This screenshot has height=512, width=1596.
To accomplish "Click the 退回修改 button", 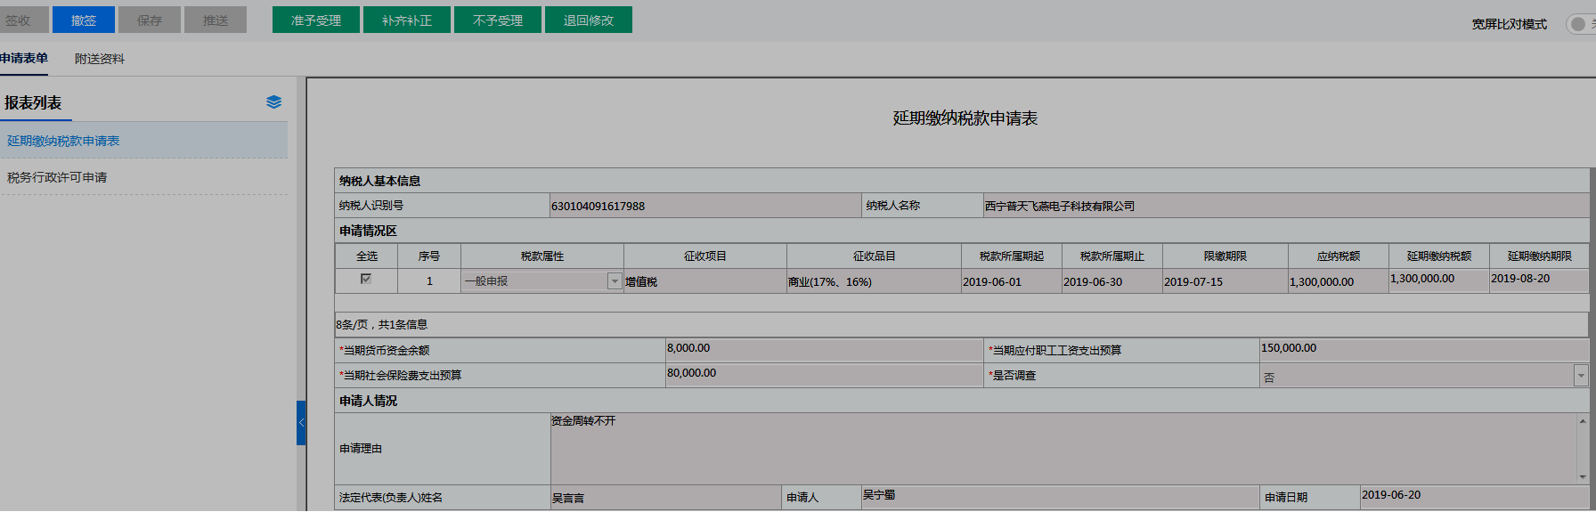I will pyautogui.click(x=589, y=20).
